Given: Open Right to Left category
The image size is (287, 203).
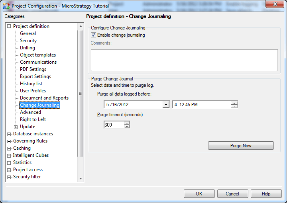Looking at the screenshot, I should [33, 119].
